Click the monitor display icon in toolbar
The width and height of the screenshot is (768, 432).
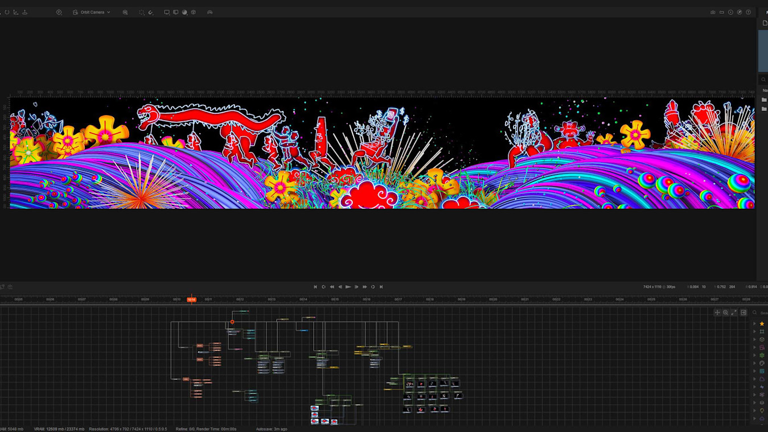point(166,12)
